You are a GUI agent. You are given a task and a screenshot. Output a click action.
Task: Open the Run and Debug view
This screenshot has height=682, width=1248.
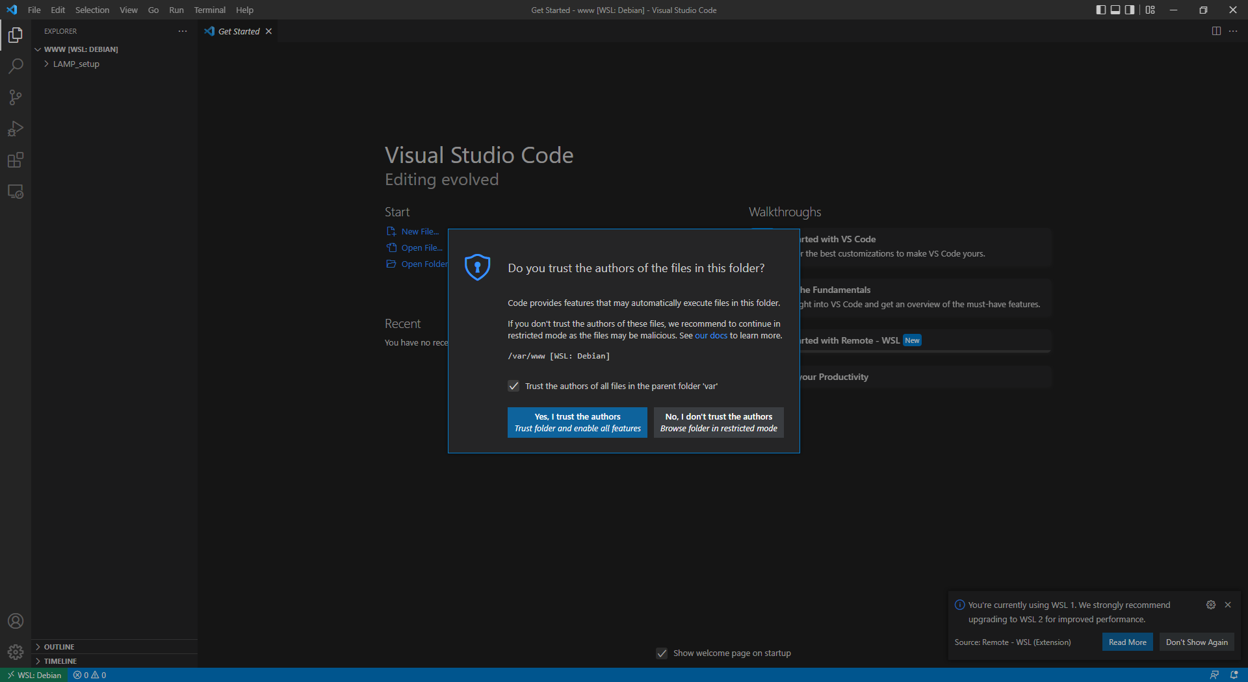click(x=16, y=129)
